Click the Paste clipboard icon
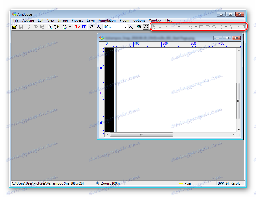Screen dimensions: 256x197 [42, 27]
